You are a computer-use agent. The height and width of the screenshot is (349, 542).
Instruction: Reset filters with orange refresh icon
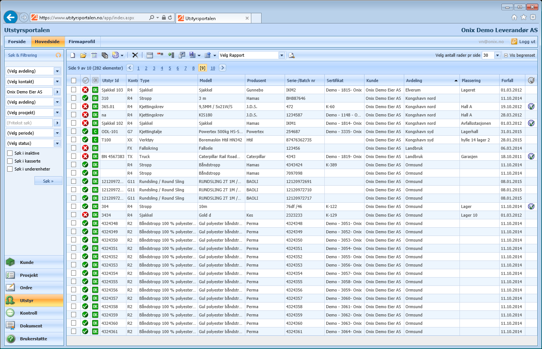(x=58, y=55)
